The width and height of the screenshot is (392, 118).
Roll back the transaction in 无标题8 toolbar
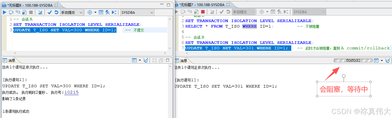pyautogui.click(x=57, y=12)
